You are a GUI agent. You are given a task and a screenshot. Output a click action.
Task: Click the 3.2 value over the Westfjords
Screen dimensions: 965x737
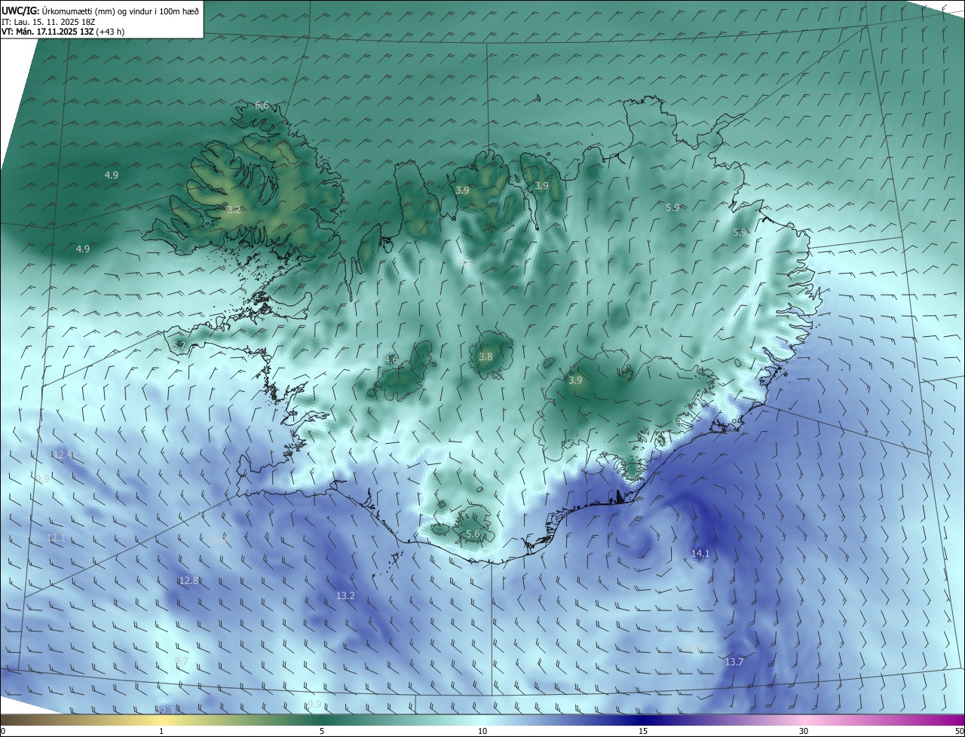click(x=234, y=209)
